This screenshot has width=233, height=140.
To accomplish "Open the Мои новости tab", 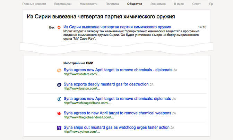I will coord(88,4).
